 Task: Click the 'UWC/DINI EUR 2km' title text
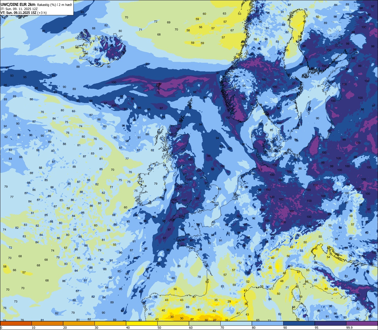pyautogui.click(x=18, y=4)
